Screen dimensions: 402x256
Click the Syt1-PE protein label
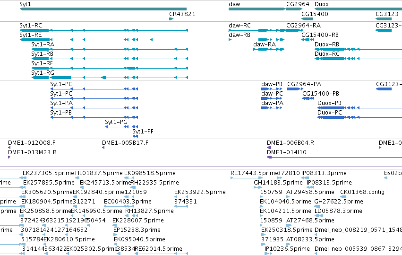click(x=61, y=84)
